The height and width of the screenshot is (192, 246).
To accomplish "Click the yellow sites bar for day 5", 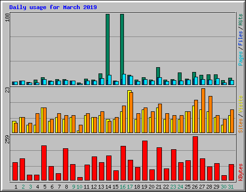I will [x=42, y=120].
